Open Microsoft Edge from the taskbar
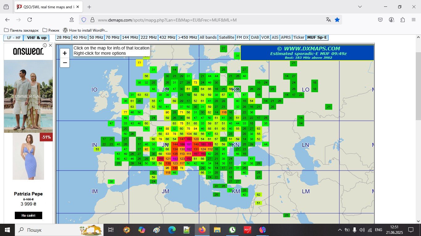Screen dimensions: 421x236 (172, 230)
